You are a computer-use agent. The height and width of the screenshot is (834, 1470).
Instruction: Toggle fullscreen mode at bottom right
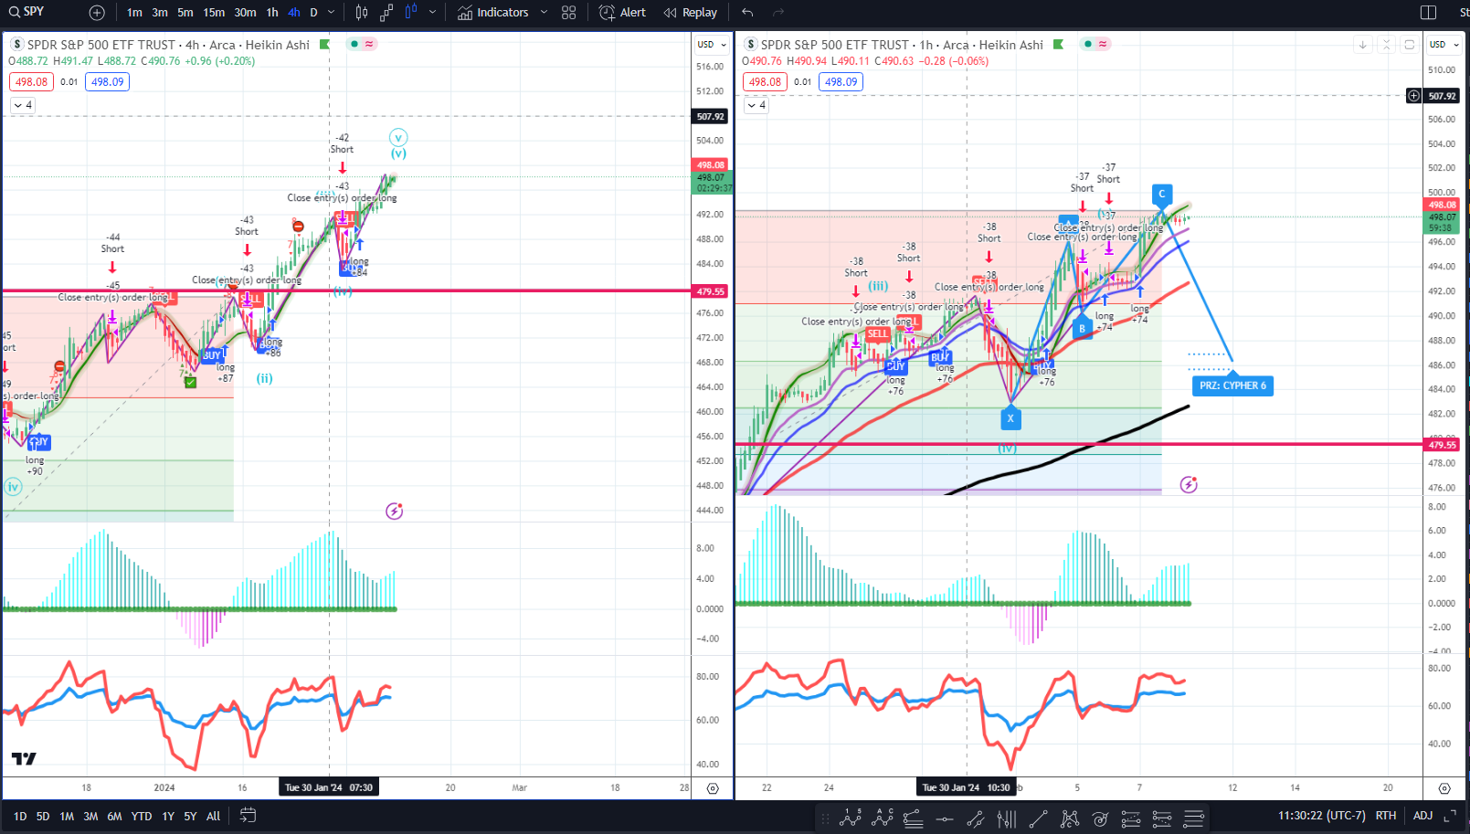pos(1450,816)
